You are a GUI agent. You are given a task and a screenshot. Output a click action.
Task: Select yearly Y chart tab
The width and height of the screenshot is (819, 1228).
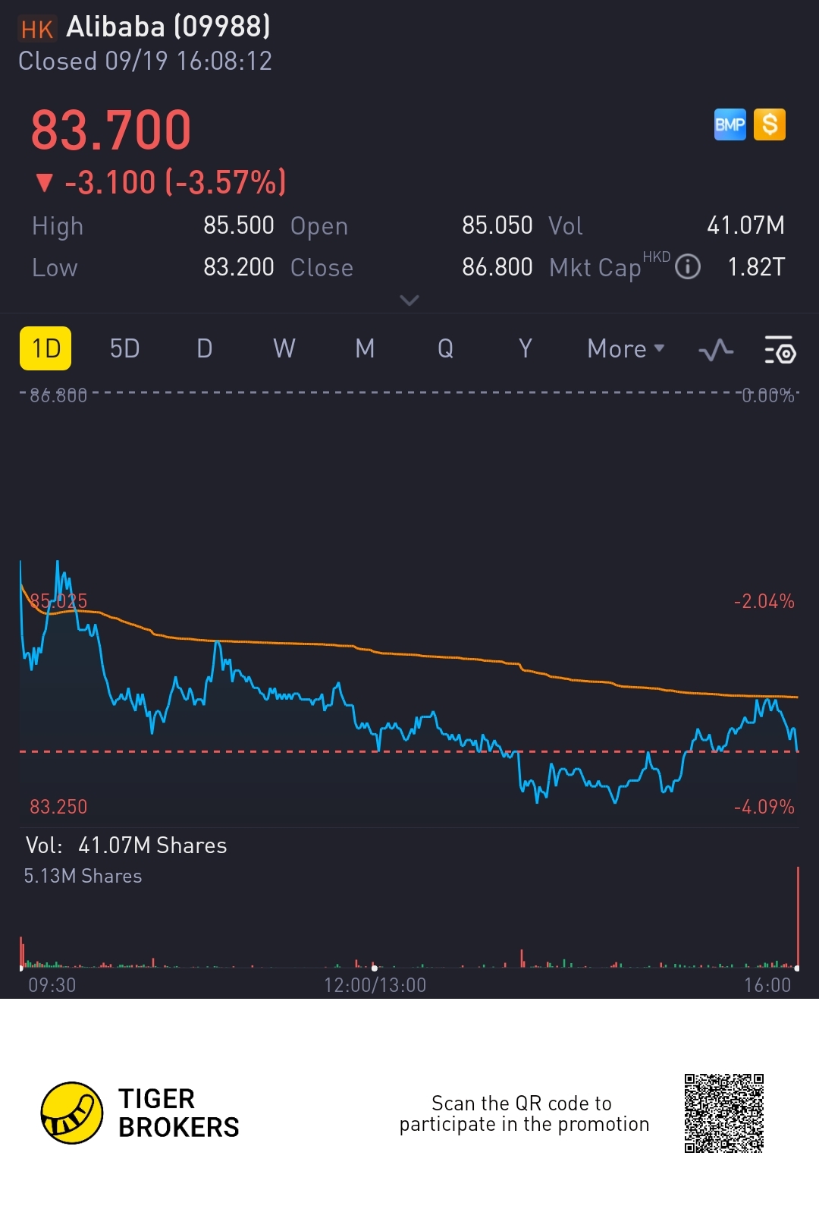tap(525, 348)
